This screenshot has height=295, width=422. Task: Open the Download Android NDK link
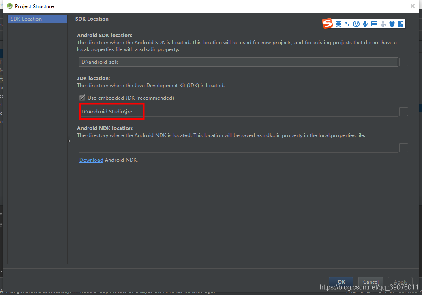(91, 160)
